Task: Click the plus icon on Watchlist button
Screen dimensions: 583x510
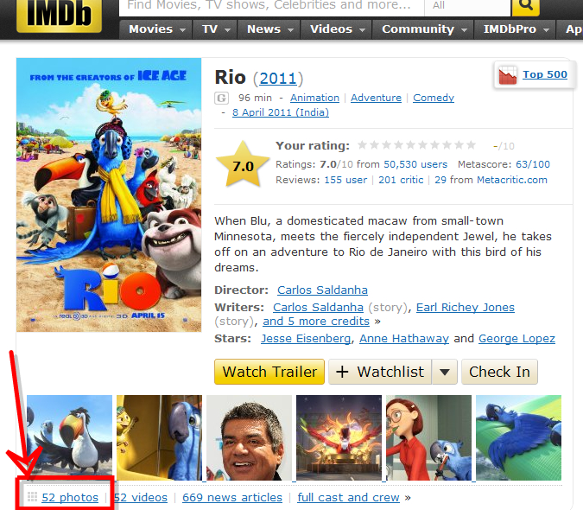Action: [342, 372]
